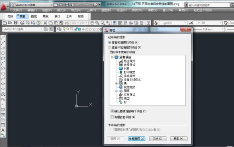Image resolution: width=234 pixels, height=147 pixels.
Task: Select 文字样式 in the purge tree
Action: point(129,95)
